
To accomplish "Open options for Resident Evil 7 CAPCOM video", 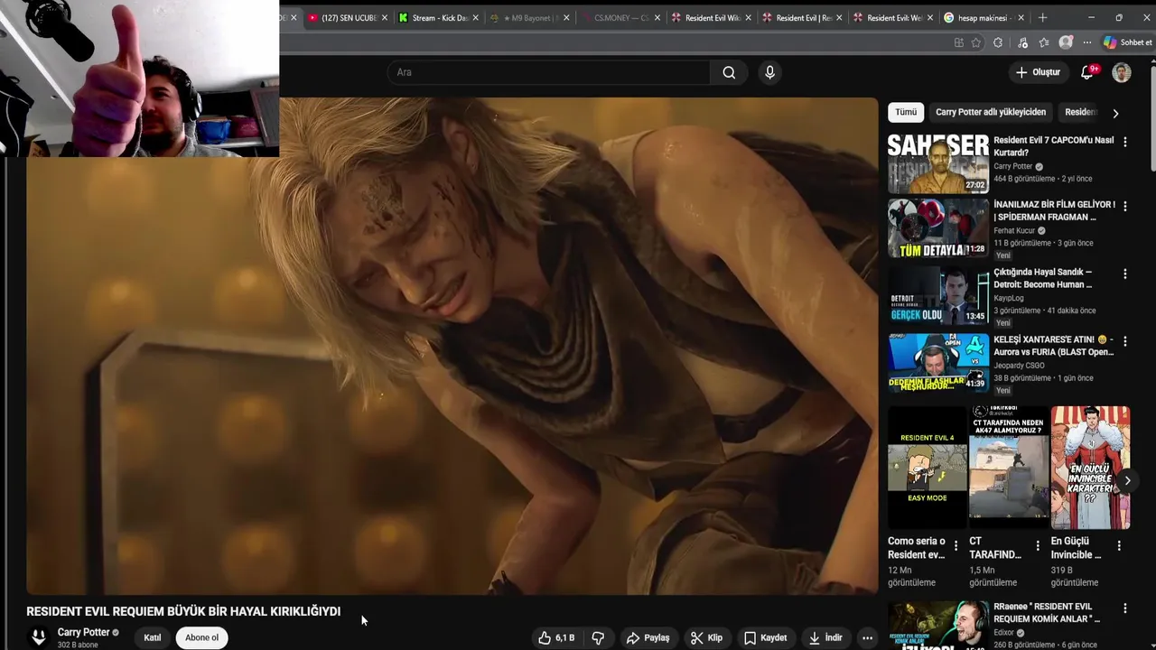I will [x=1124, y=142].
